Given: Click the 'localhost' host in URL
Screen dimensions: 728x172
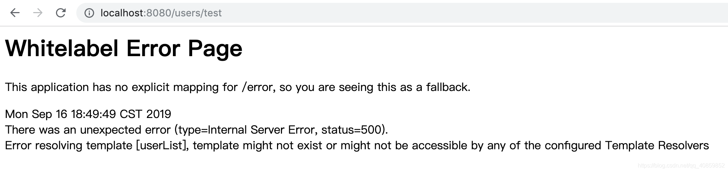Looking at the screenshot, I should (122, 13).
